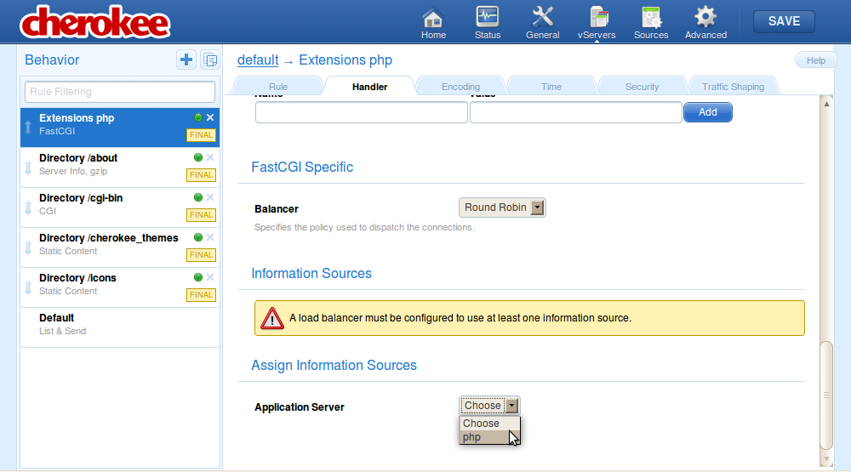Follow the default virtual server link
This screenshot has height=472, width=851.
pyautogui.click(x=258, y=60)
